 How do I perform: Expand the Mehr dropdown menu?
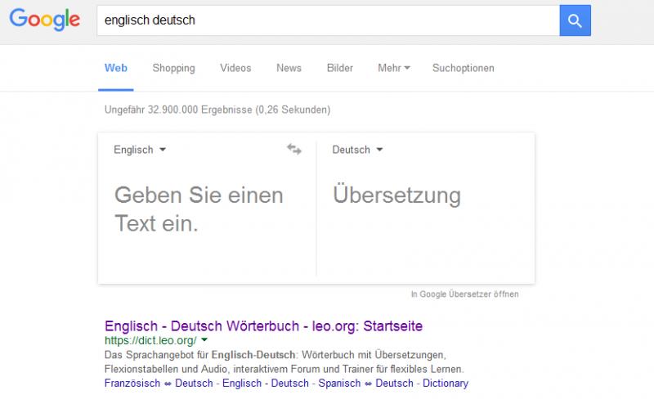[x=394, y=68]
